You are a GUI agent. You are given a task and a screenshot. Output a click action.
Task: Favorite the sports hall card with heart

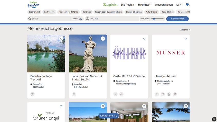click(144, 106)
